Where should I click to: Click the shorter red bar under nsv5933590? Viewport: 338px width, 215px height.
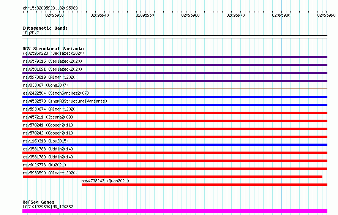172,177
